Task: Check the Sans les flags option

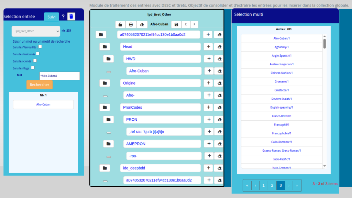Action: (x=33, y=68)
